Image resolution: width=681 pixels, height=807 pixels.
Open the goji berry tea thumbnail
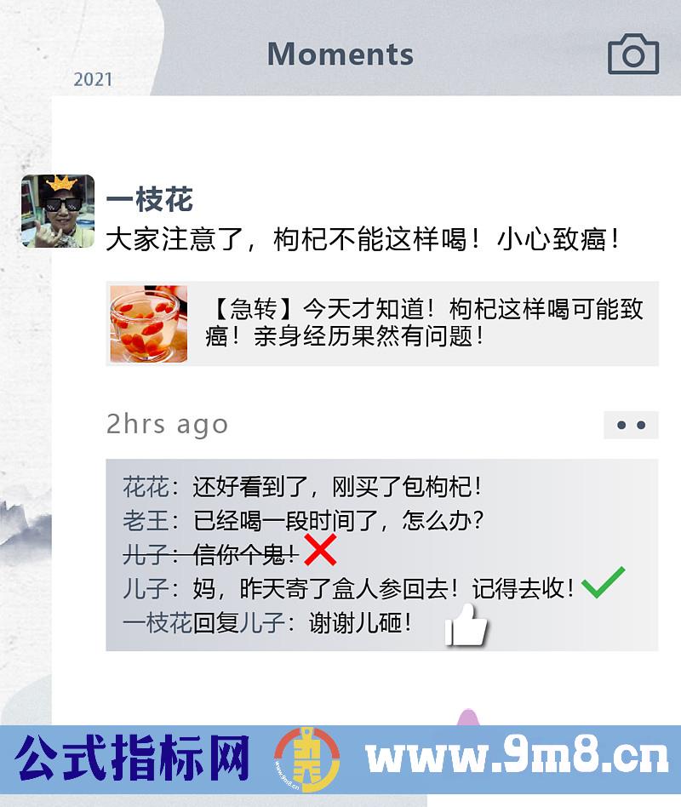(x=149, y=324)
